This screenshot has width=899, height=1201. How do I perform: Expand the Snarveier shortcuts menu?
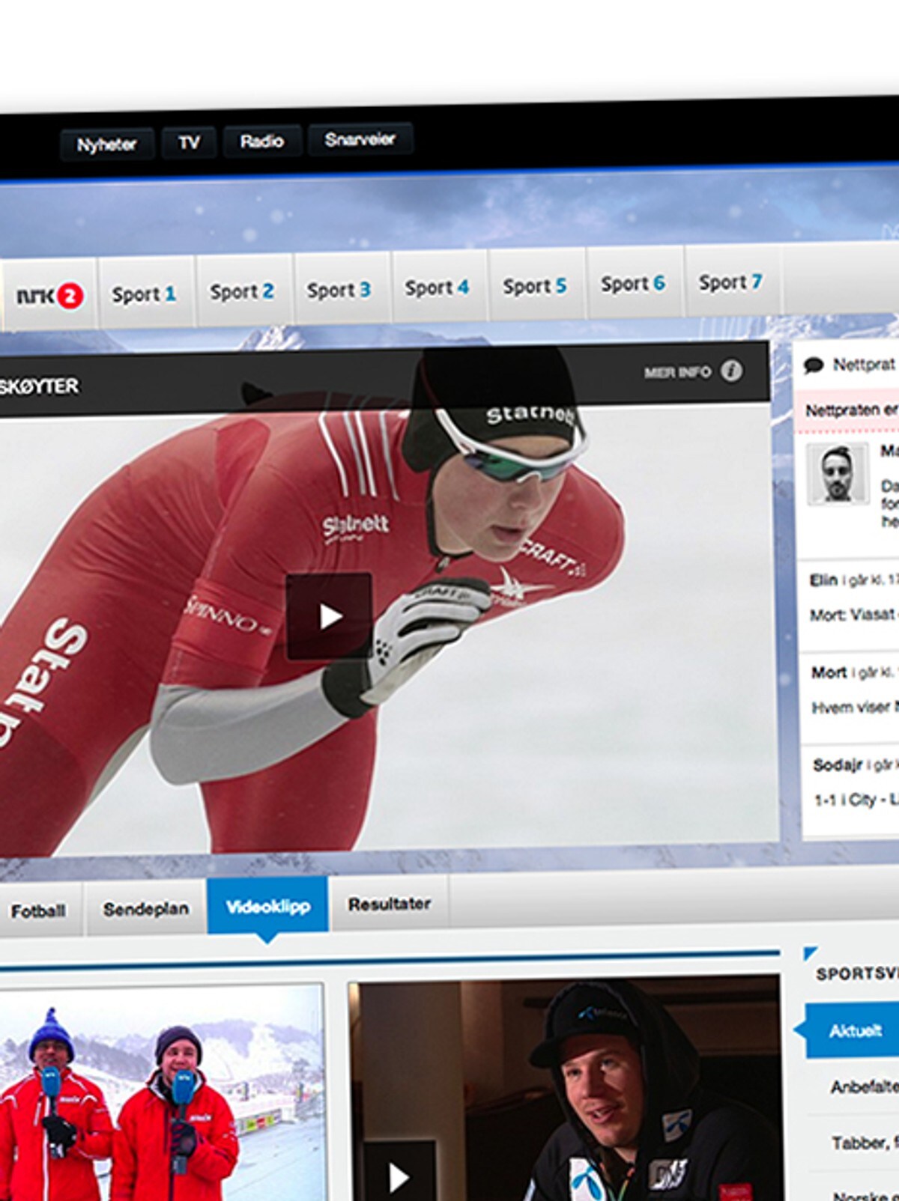coord(360,139)
